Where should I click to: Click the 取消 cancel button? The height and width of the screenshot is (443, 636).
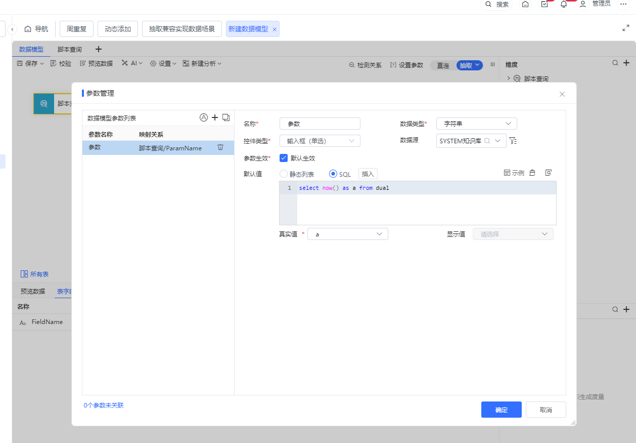click(x=546, y=410)
